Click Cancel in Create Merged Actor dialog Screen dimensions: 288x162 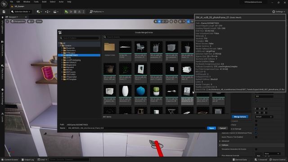[222, 128]
